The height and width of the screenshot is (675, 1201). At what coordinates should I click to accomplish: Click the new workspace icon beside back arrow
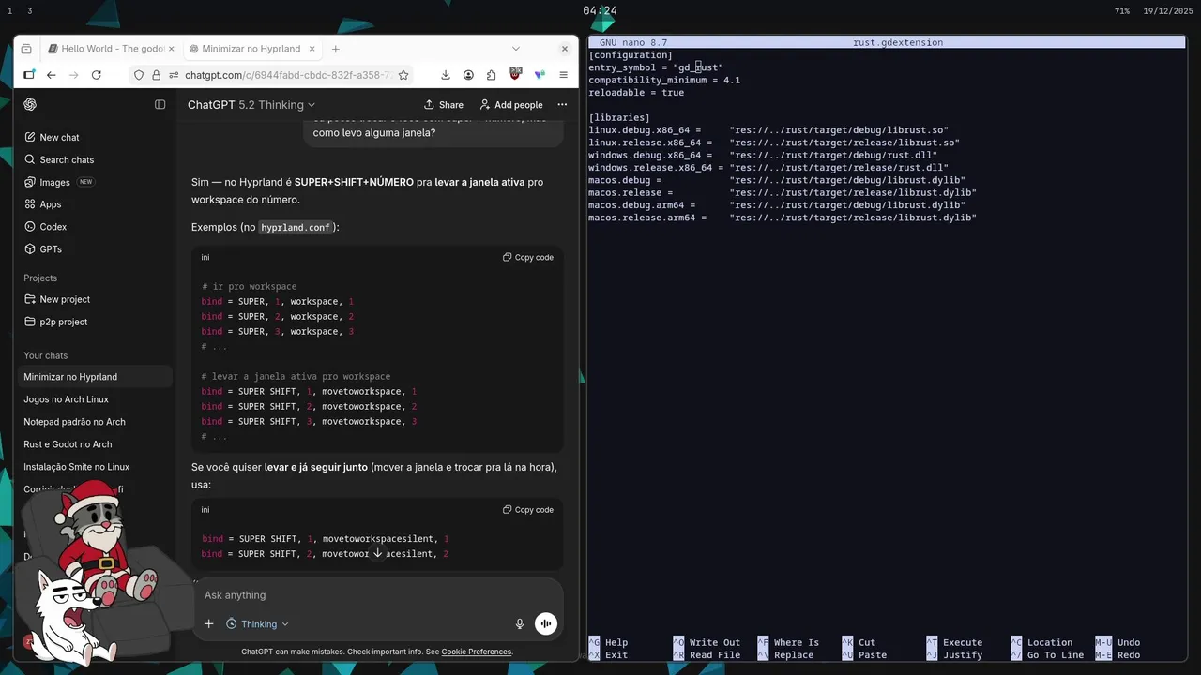click(x=29, y=75)
